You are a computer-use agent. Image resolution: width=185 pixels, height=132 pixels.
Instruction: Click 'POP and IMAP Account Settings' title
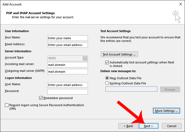coord(30,13)
